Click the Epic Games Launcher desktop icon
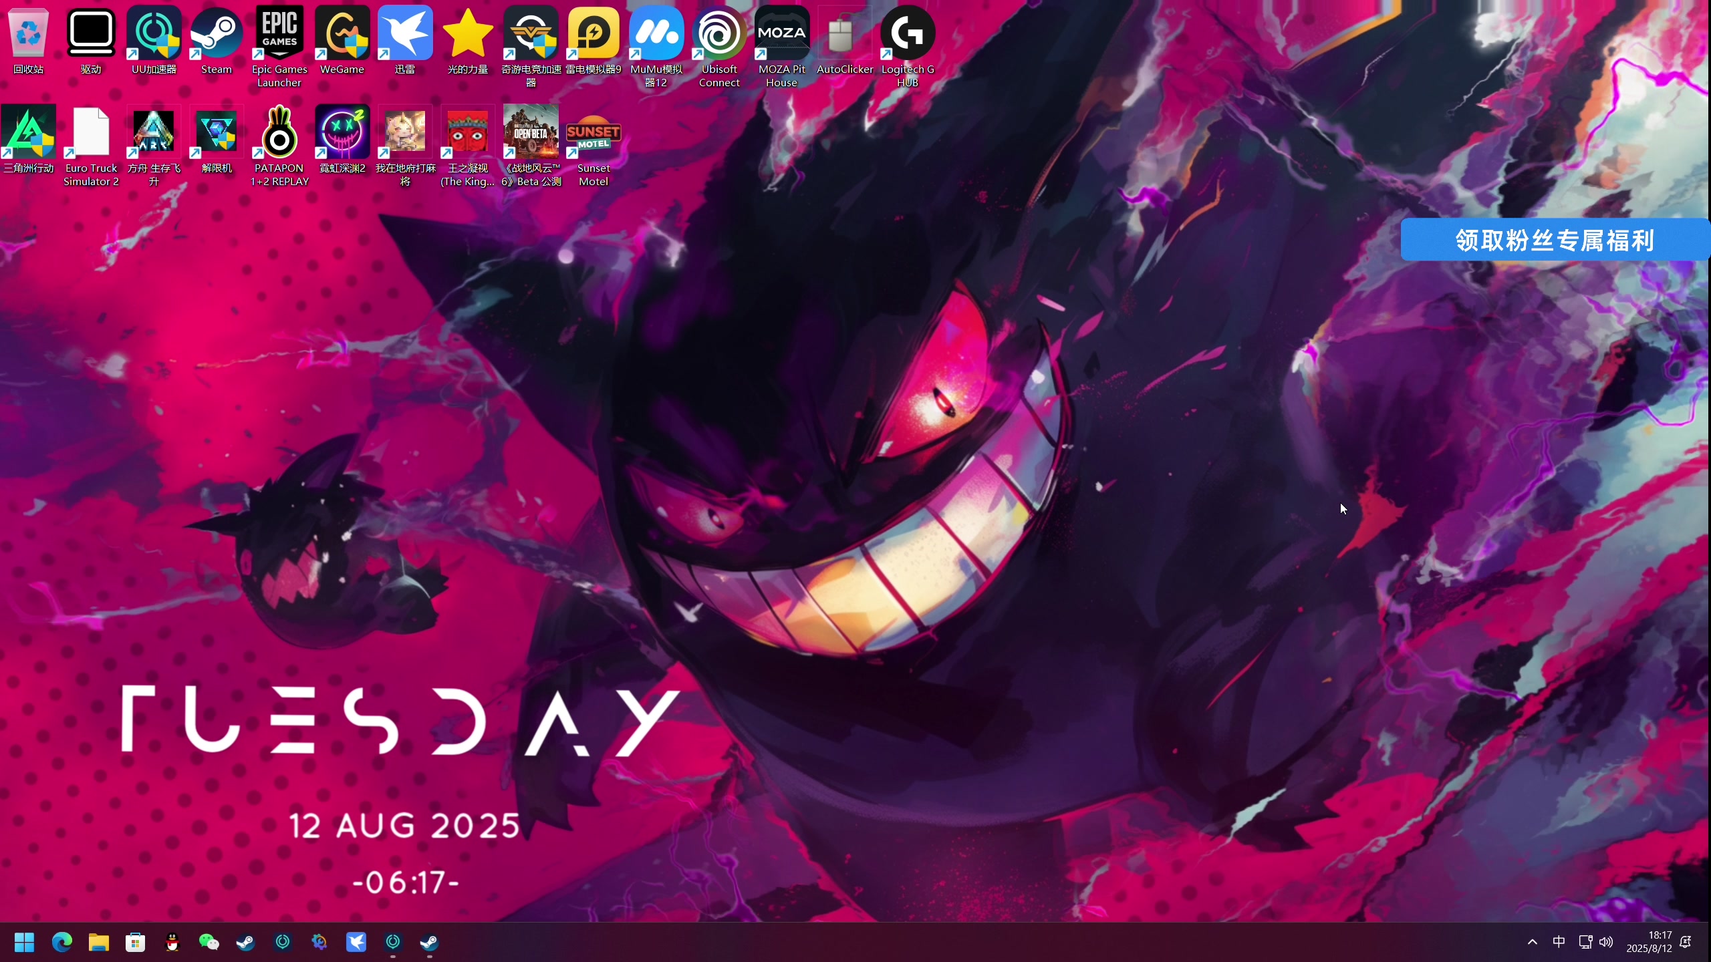The height and width of the screenshot is (962, 1711). point(279,47)
